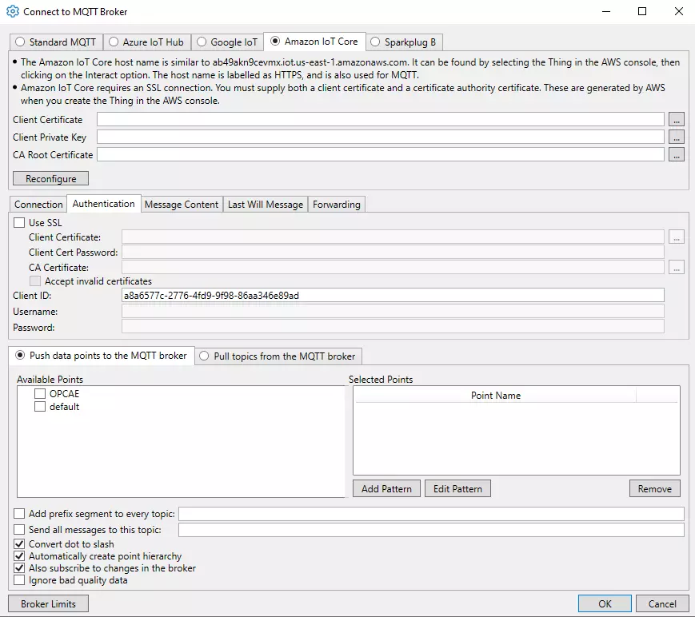Check the default available point
695x617 pixels.
point(40,407)
